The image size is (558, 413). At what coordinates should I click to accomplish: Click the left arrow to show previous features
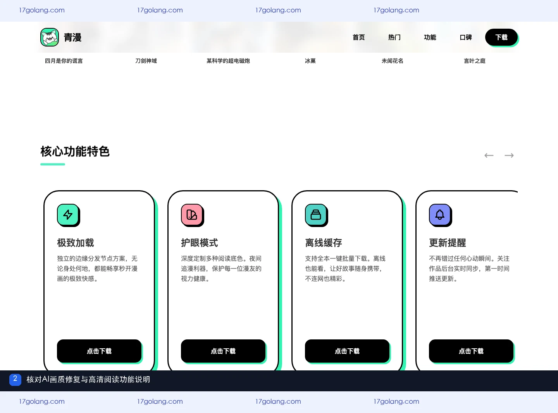tap(489, 155)
